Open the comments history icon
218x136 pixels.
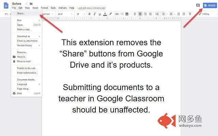198,5
